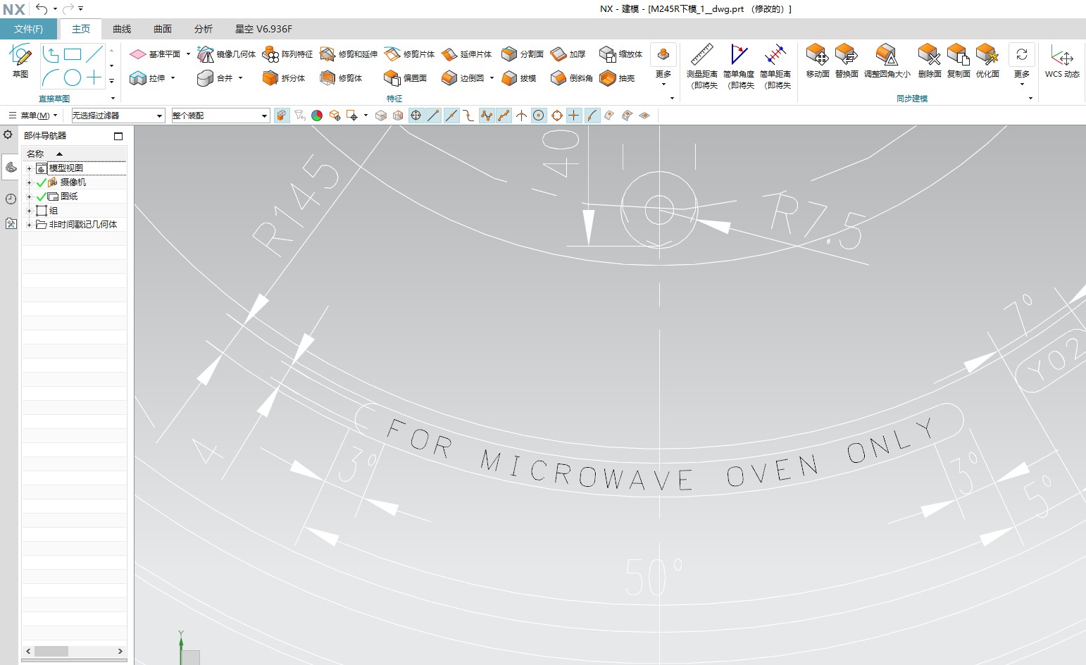Viewport: 1086px width, 665px height.
Task: Click the 抽壳 shell tool
Action: (617, 78)
